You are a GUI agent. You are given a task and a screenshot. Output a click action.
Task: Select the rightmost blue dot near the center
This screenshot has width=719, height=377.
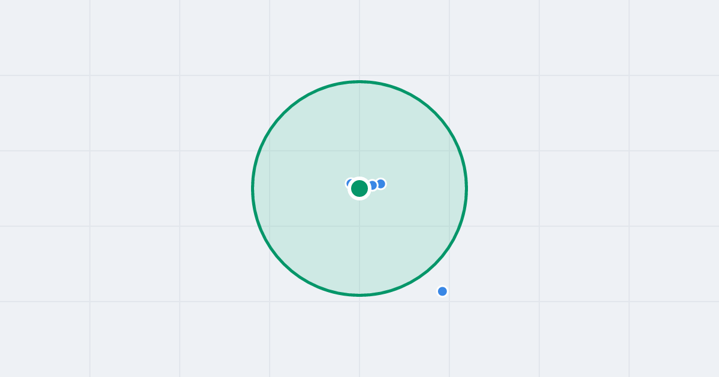click(380, 184)
